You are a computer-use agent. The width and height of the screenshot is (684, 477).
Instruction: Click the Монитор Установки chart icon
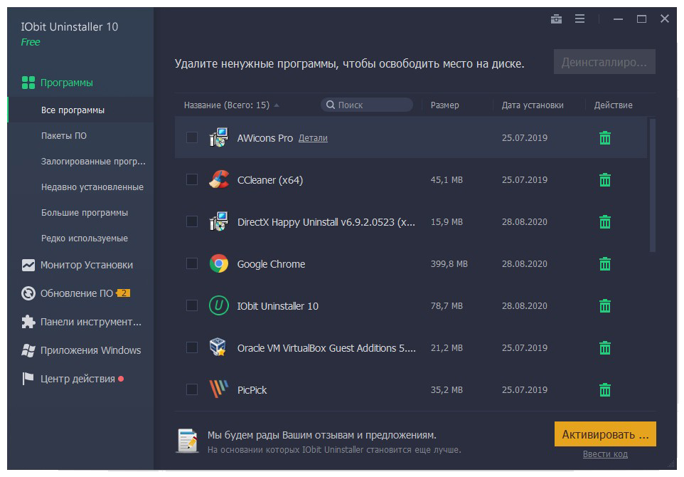point(28,265)
